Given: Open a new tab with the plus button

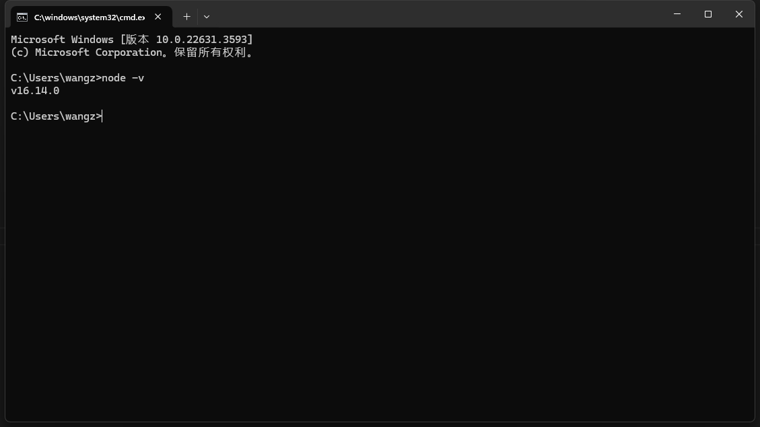Looking at the screenshot, I should click(x=186, y=16).
